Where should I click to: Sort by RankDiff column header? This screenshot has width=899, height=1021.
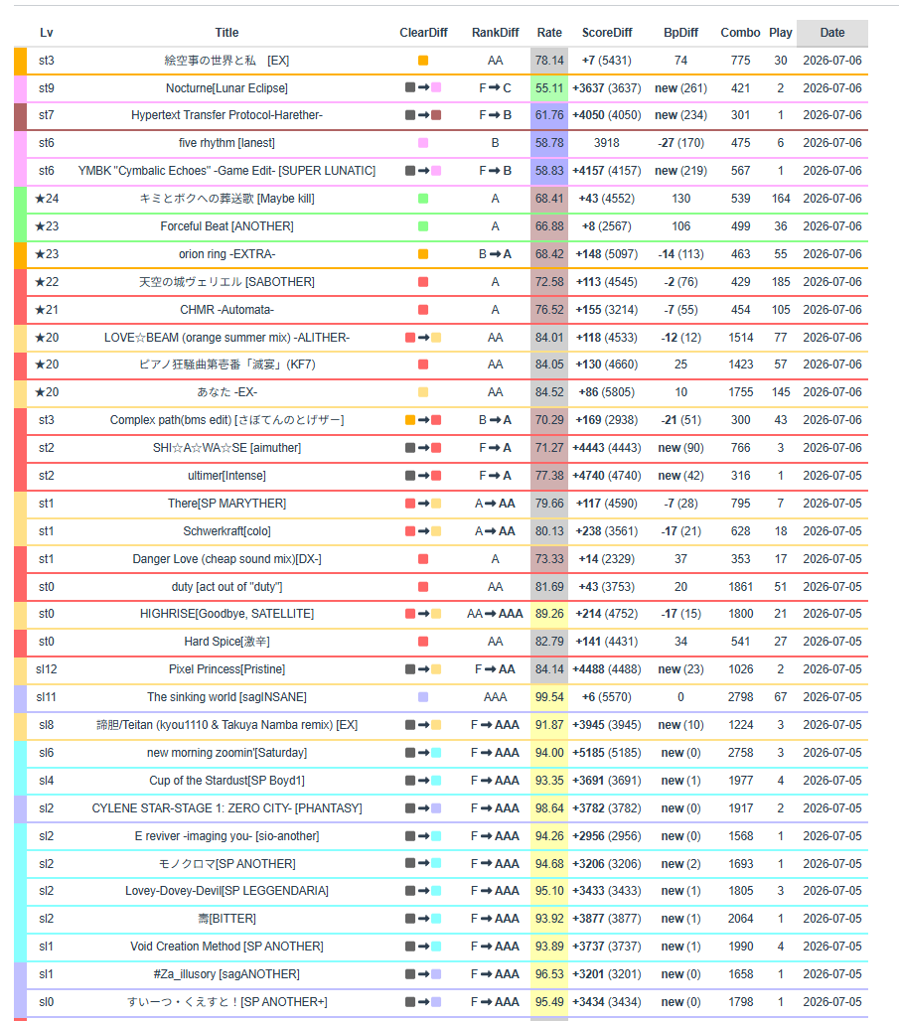click(x=495, y=33)
